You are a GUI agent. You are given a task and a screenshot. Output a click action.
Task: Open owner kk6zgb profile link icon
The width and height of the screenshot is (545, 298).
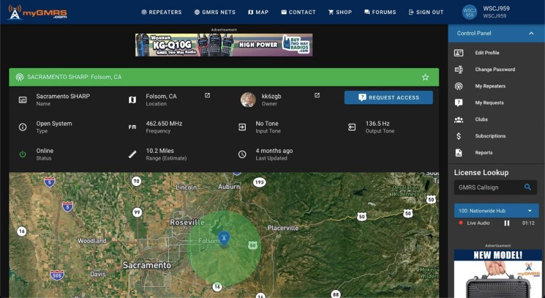click(x=317, y=96)
